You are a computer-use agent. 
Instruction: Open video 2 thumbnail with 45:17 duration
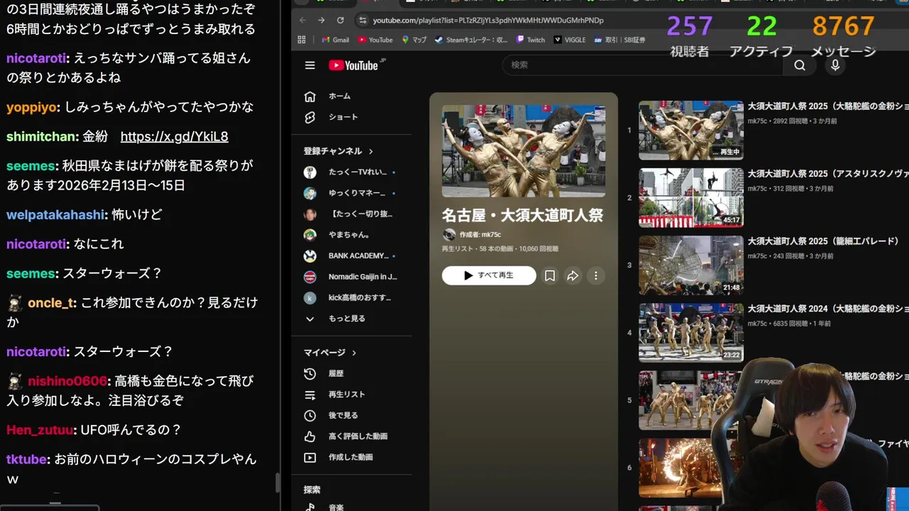(x=691, y=197)
